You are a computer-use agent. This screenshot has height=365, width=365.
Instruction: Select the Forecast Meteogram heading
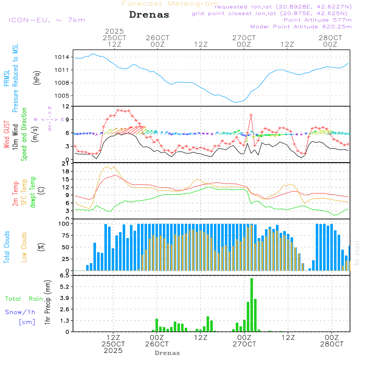coord(170,4)
